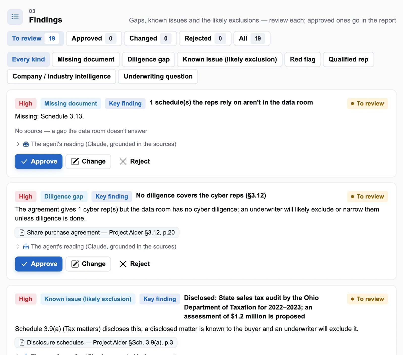Select the Every kind filter
The image size is (403, 355).
click(28, 59)
